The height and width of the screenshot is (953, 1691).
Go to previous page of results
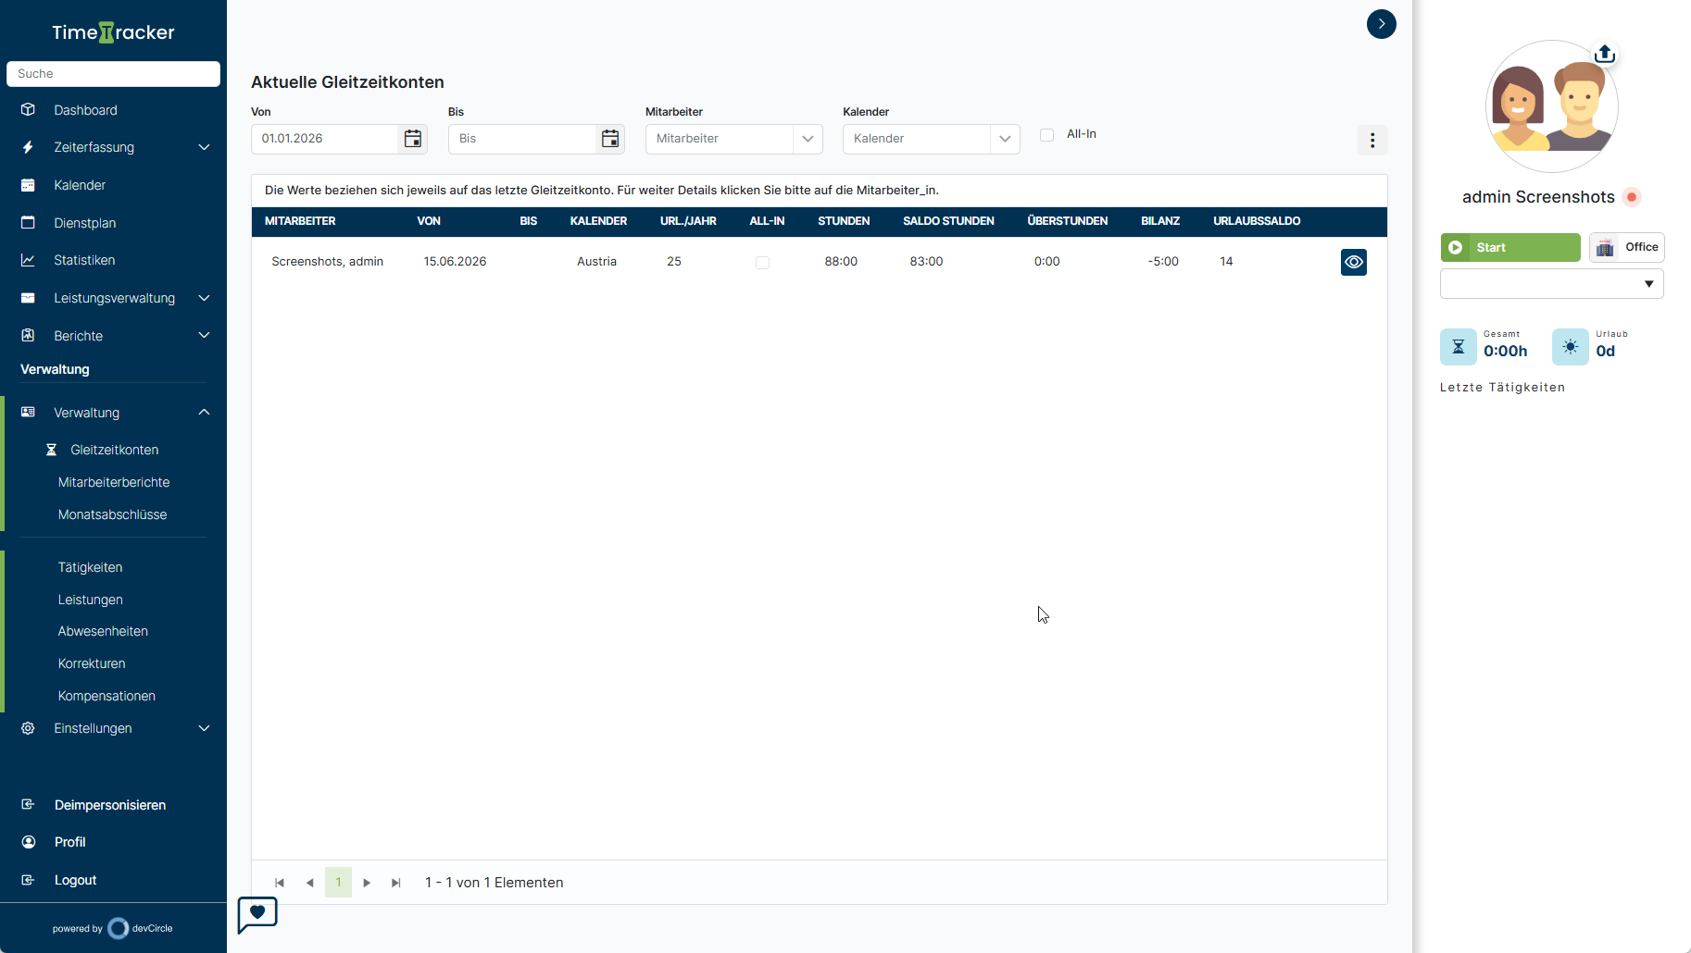point(309,883)
